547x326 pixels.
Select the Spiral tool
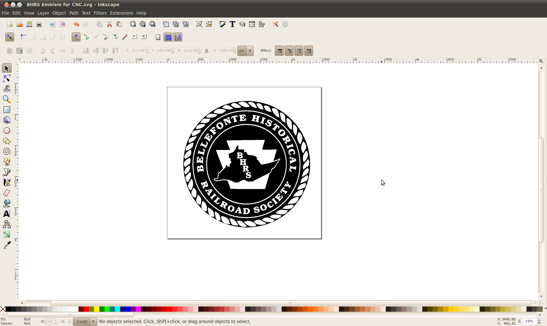[x=7, y=151]
